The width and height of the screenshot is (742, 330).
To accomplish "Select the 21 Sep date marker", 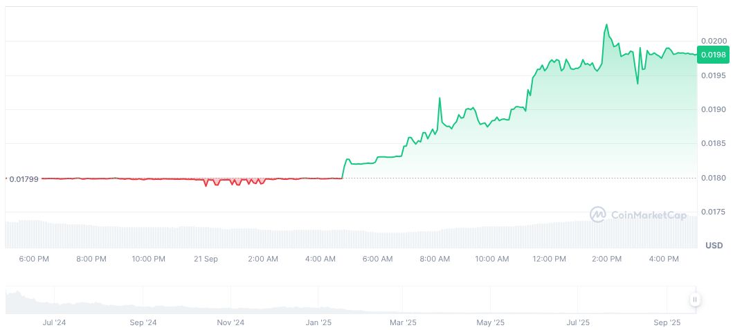I will point(206,259).
